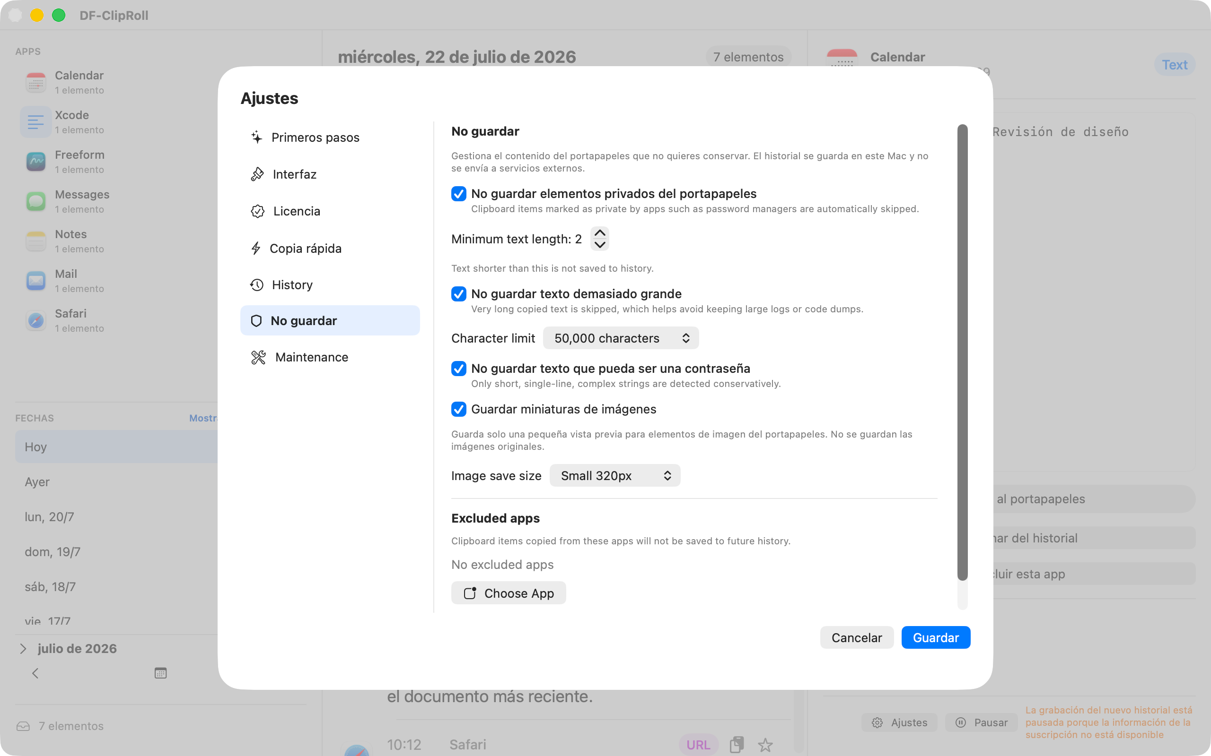Click the Choose App button
The height and width of the screenshot is (756, 1211).
pos(509,593)
